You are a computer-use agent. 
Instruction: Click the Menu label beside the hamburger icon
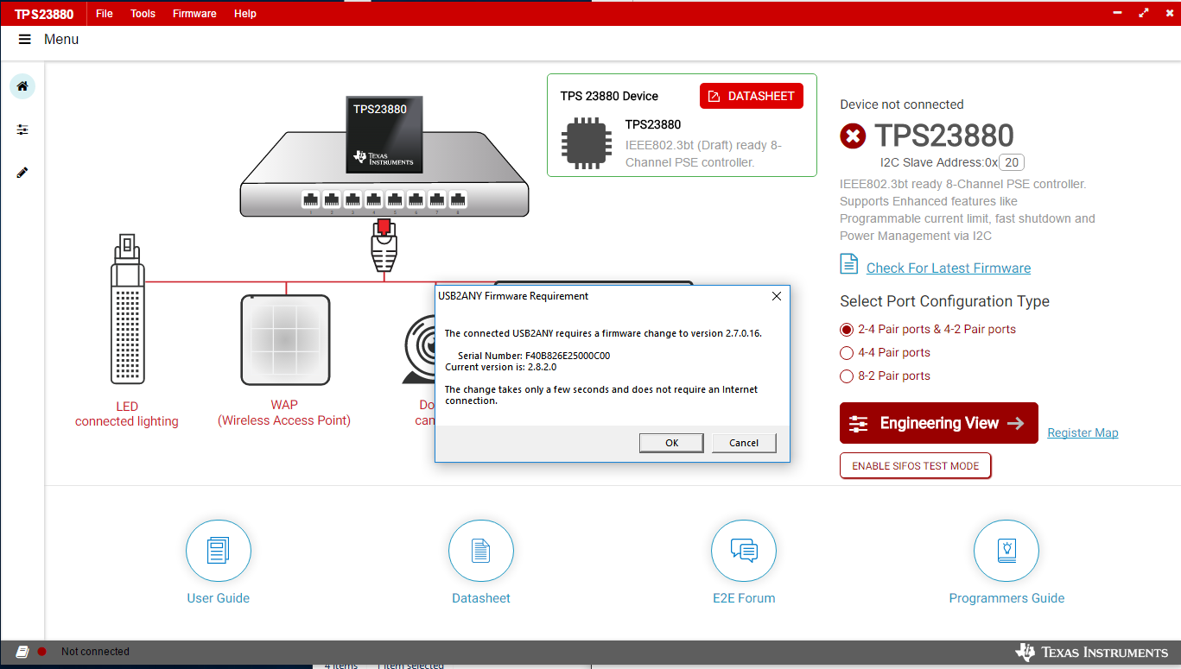[x=61, y=40]
